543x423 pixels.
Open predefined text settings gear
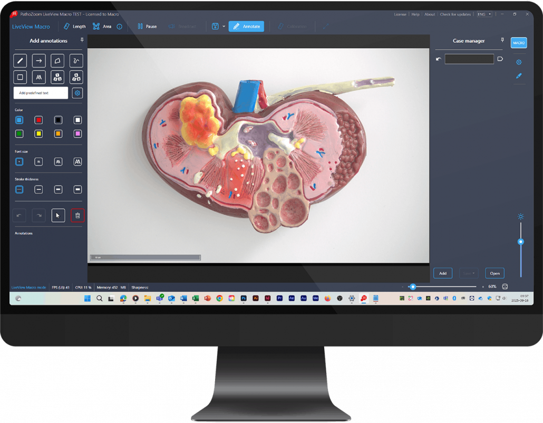click(x=77, y=93)
